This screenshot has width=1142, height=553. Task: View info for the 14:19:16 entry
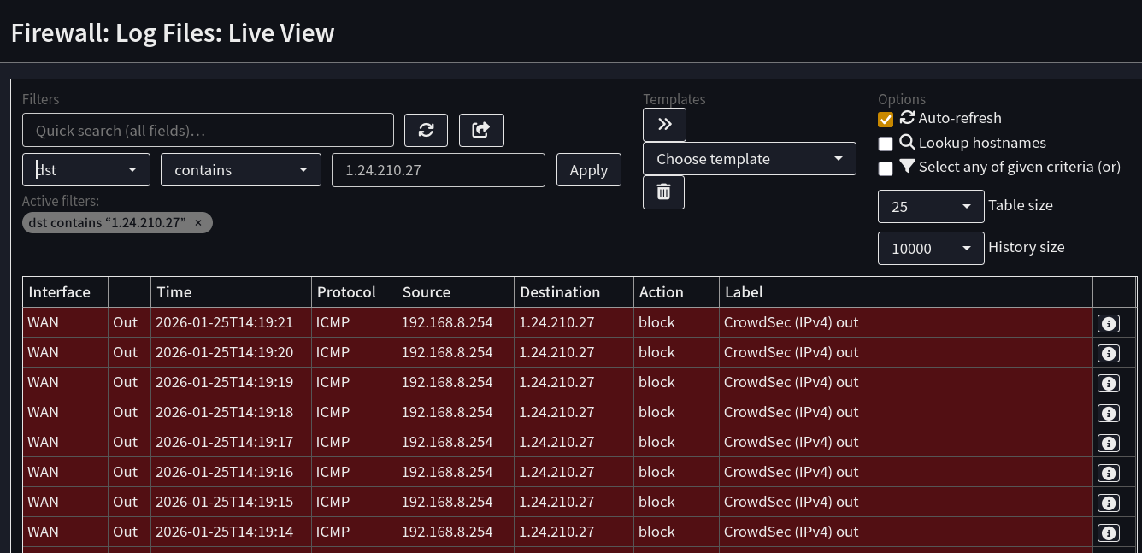(x=1108, y=473)
